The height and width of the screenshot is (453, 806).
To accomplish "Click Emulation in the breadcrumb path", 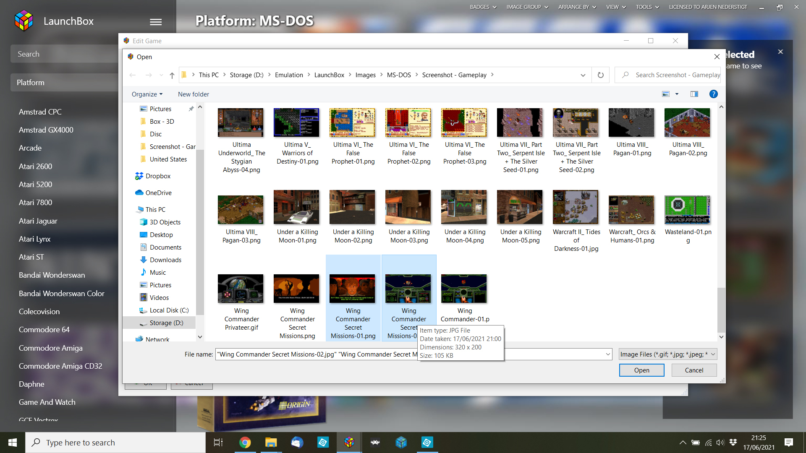I will (x=289, y=75).
